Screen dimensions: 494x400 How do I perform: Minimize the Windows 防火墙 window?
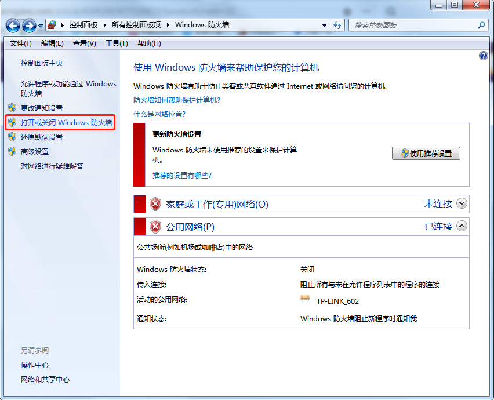click(439, 5)
